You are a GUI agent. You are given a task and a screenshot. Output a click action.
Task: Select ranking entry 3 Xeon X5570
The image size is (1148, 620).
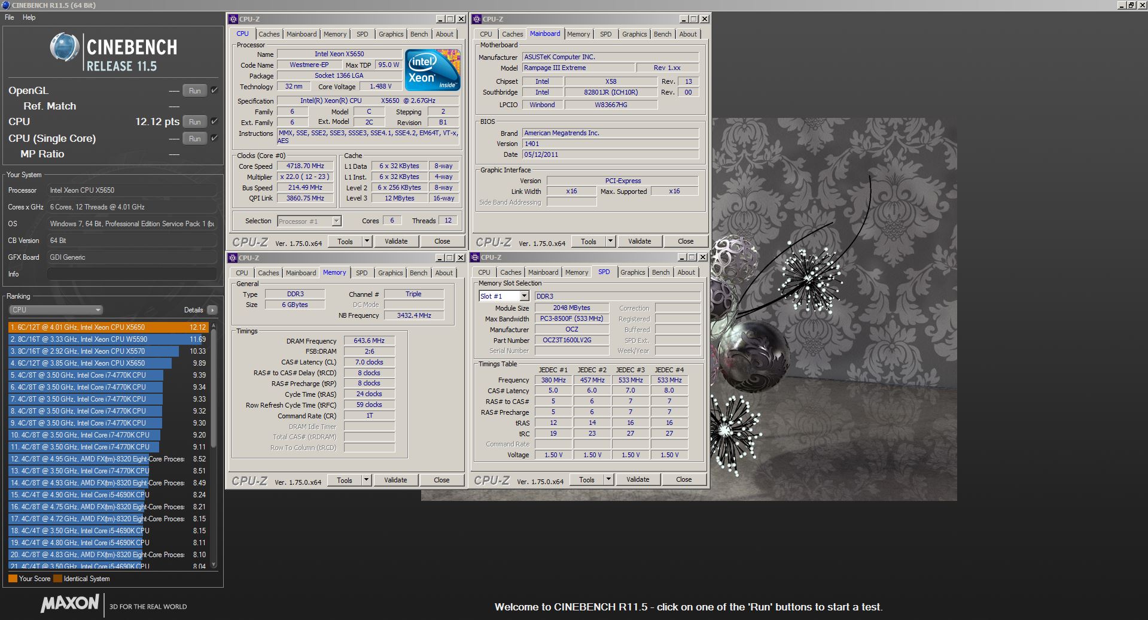coord(108,351)
